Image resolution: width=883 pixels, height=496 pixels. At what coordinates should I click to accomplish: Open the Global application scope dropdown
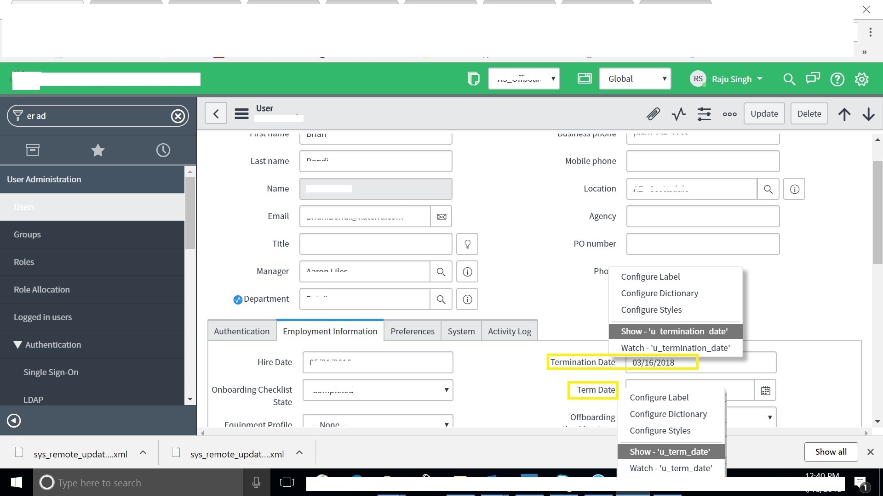(x=635, y=79)
